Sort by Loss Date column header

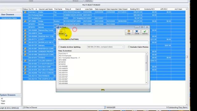(x=89, y=9)
